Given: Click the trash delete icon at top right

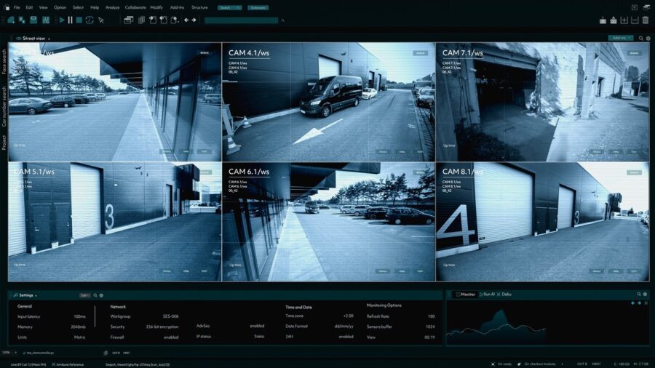Looking at the screenshot, I should coord(645,20).
